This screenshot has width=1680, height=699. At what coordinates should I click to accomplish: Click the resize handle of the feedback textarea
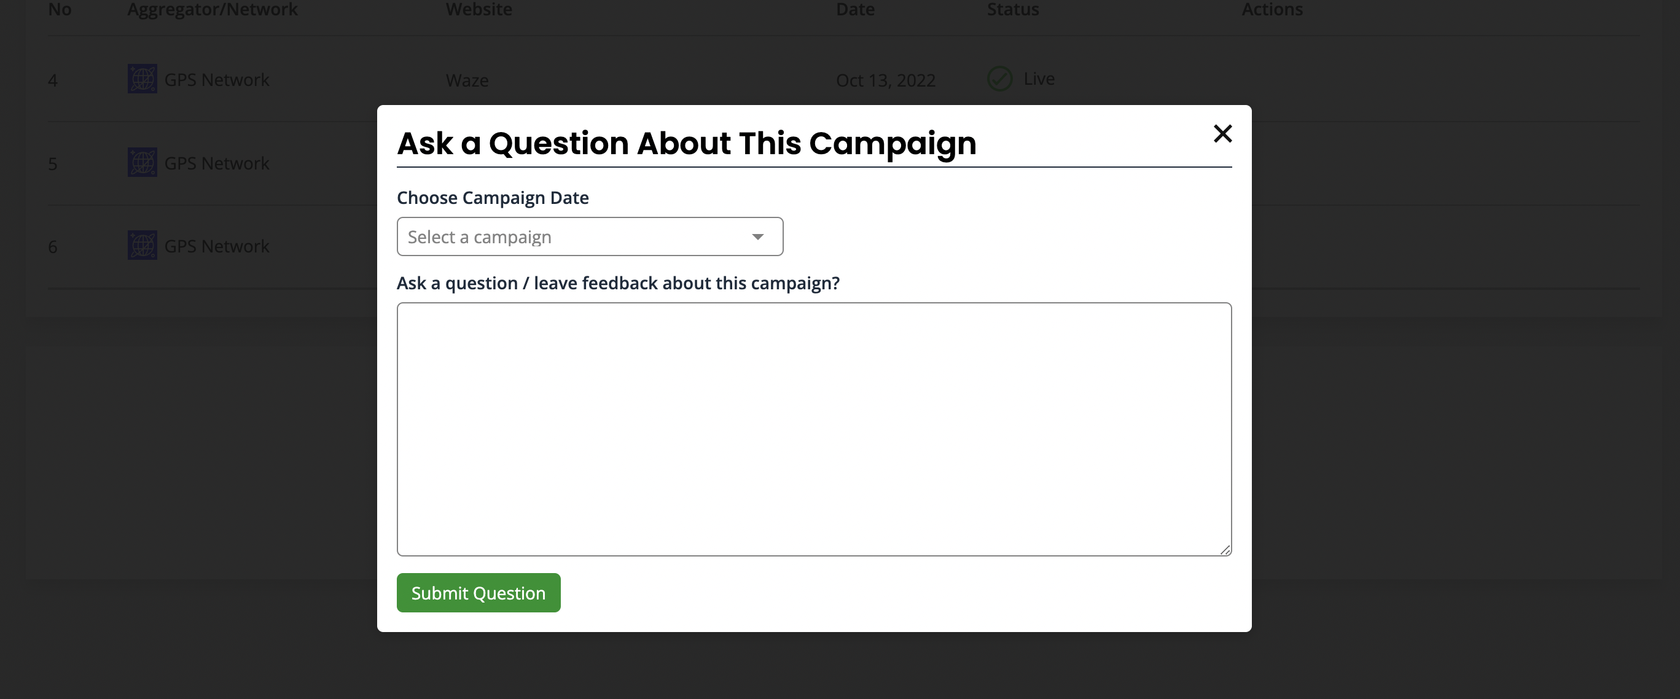click(x=1225, y=550)
